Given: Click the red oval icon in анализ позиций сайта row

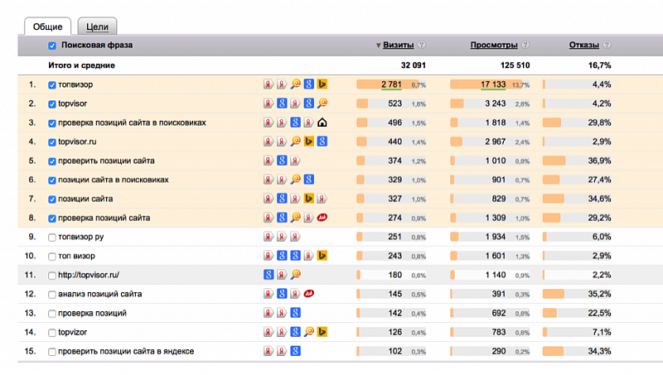Looking at the screenshot, I should click(309, 294).
